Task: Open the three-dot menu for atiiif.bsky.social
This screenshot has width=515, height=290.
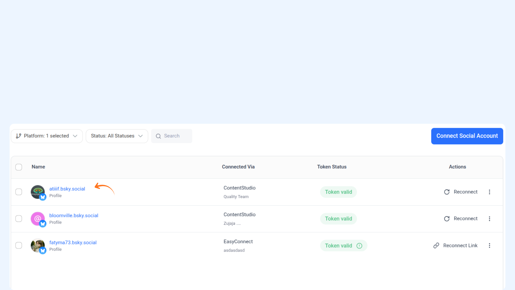Action: pyautogui.click(x=490, y=192)
